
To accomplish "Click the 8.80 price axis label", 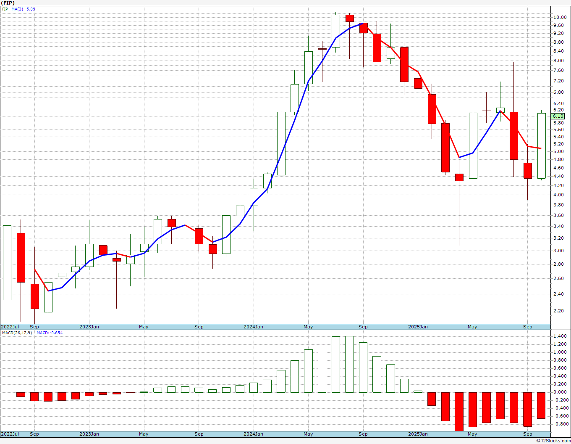I will 558,42.
